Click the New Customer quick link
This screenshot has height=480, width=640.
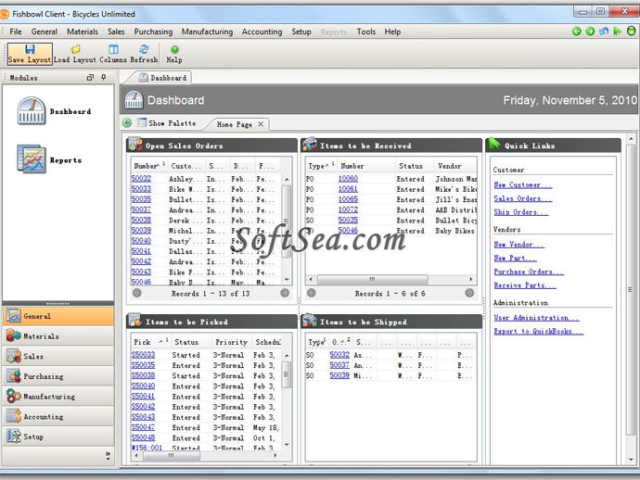[522, 184]
